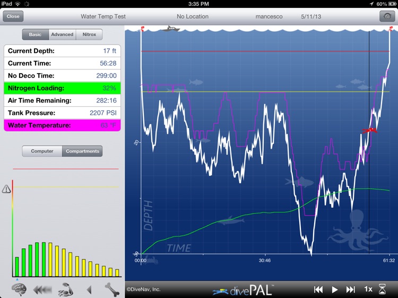Tap the No Location label
Screen dimensions: 398x298
point(193,16)
